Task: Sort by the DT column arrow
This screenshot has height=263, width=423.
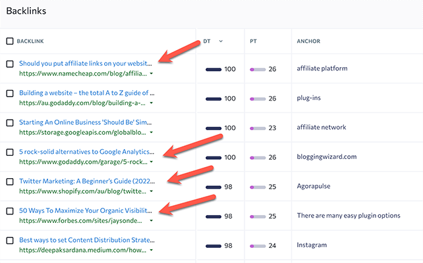Action: coord(220,41)
